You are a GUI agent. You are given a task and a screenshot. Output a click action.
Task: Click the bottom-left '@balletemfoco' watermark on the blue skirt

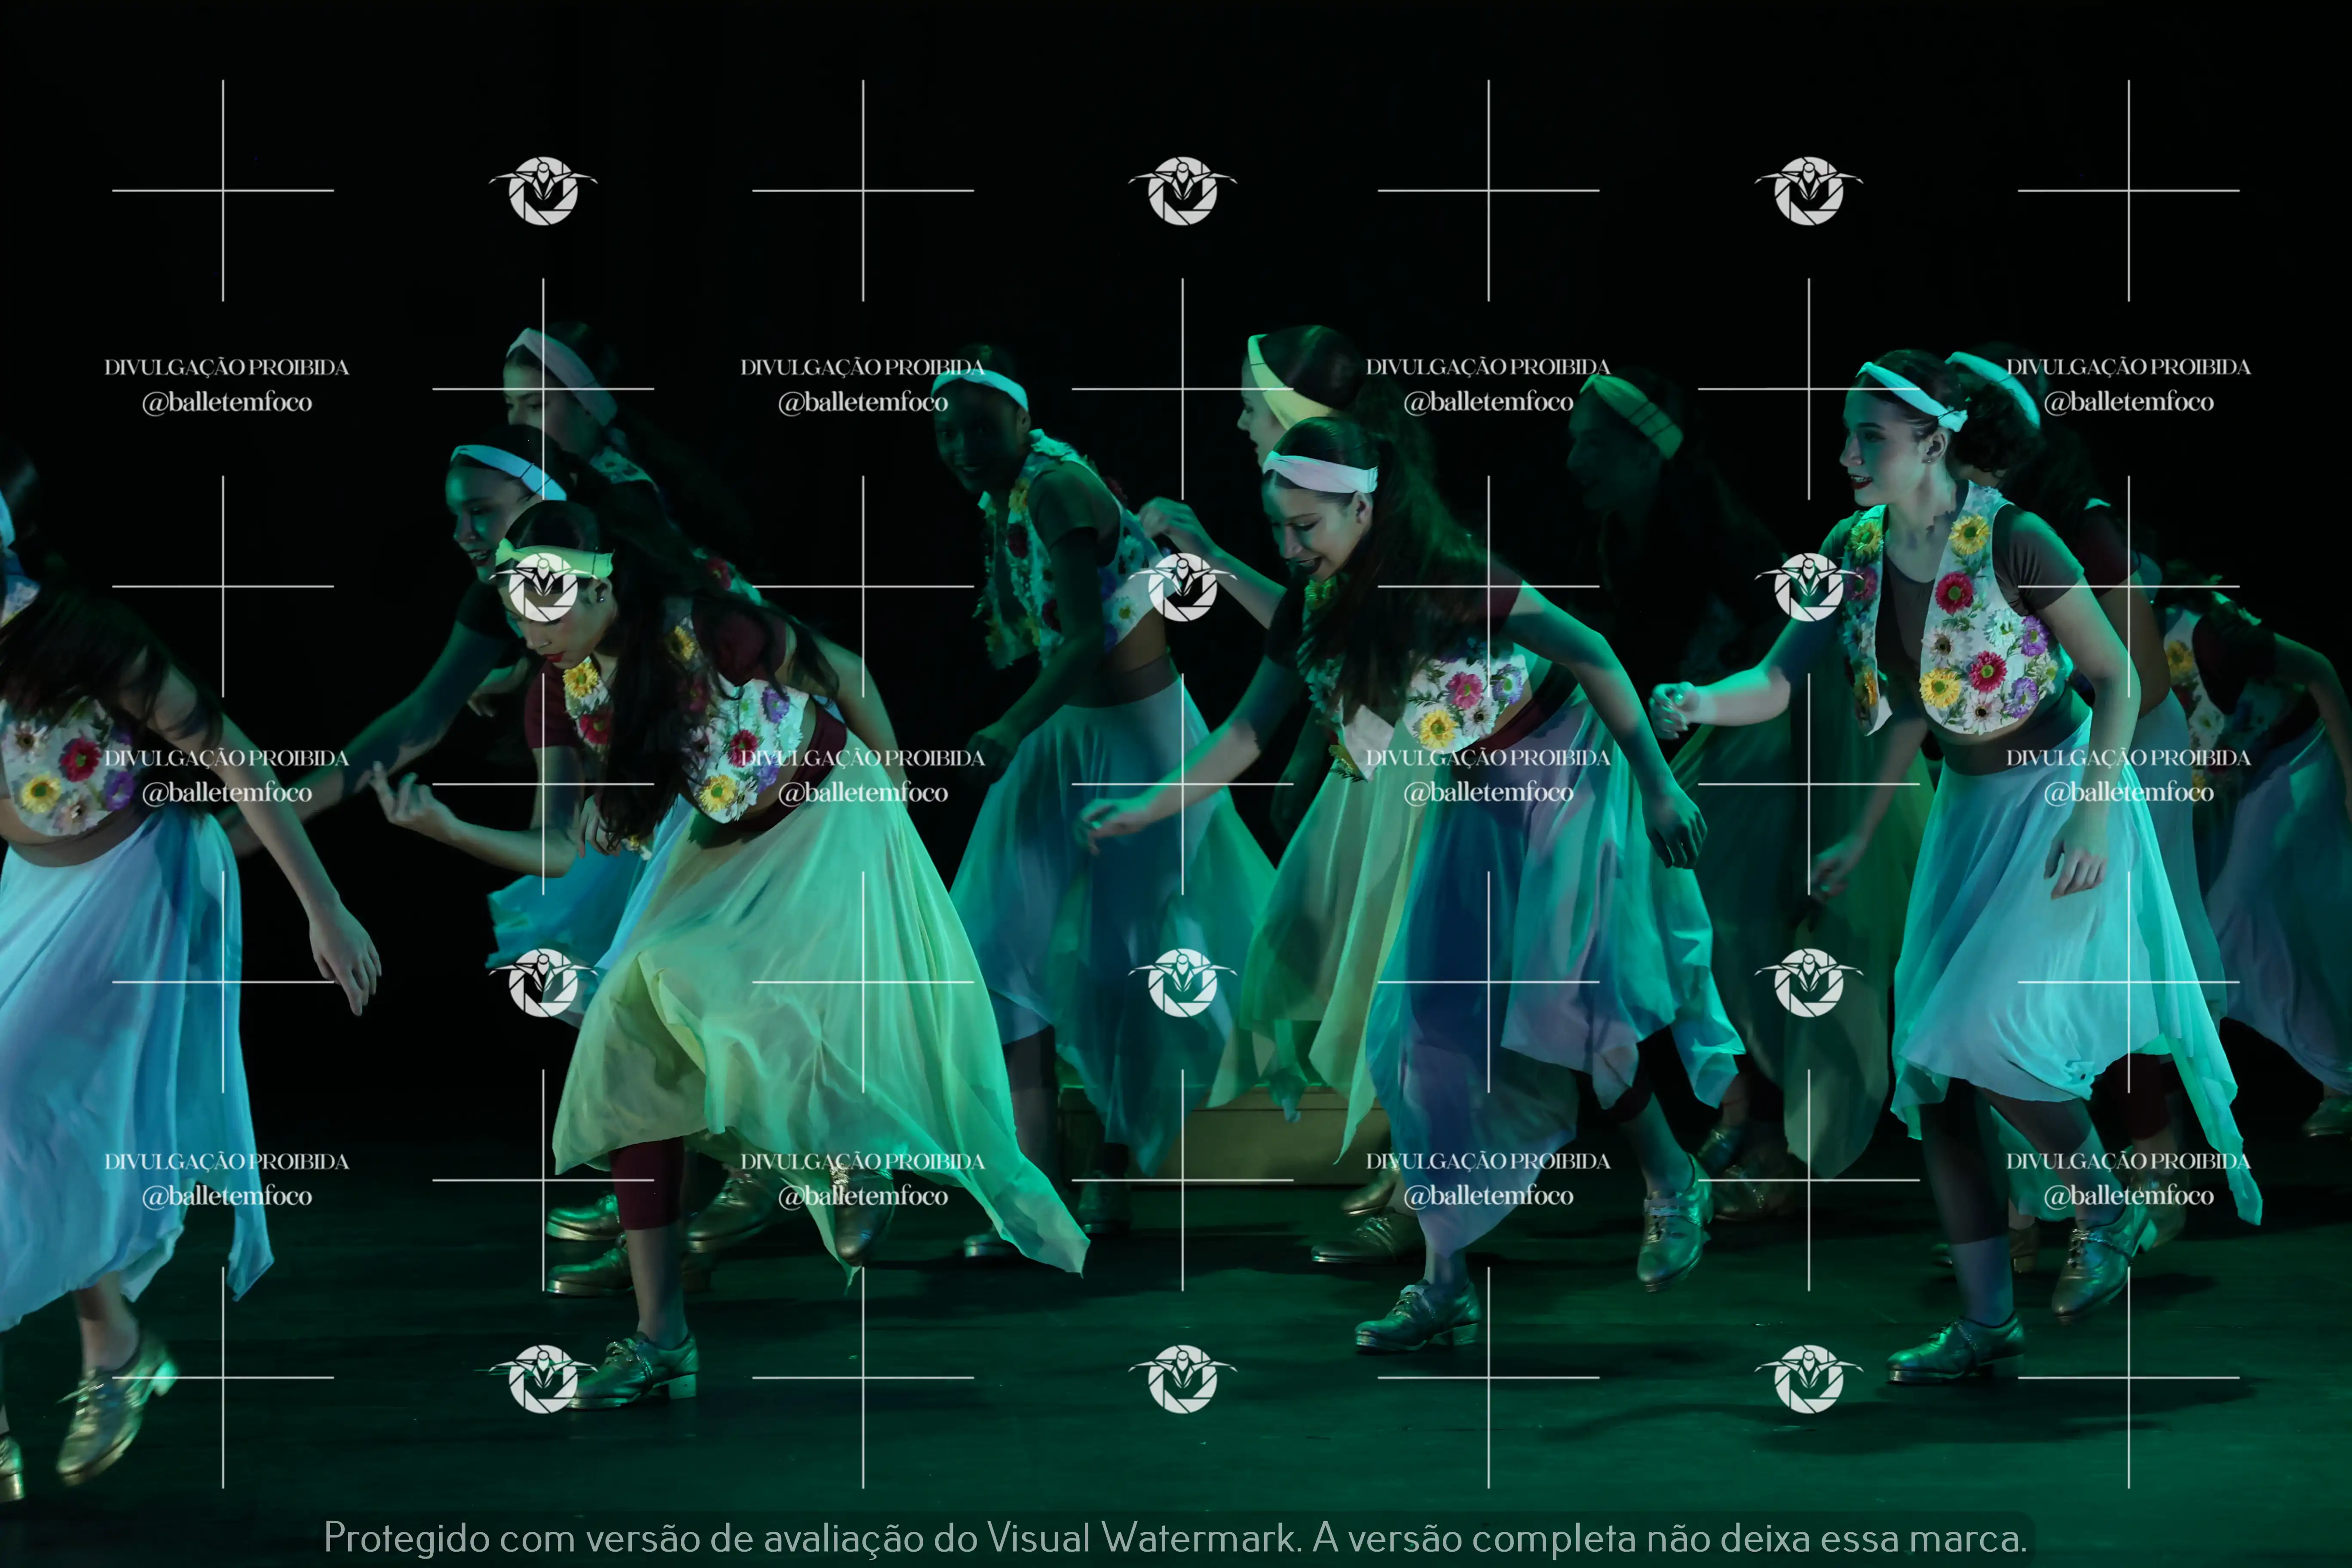[x=227, y=1196]
